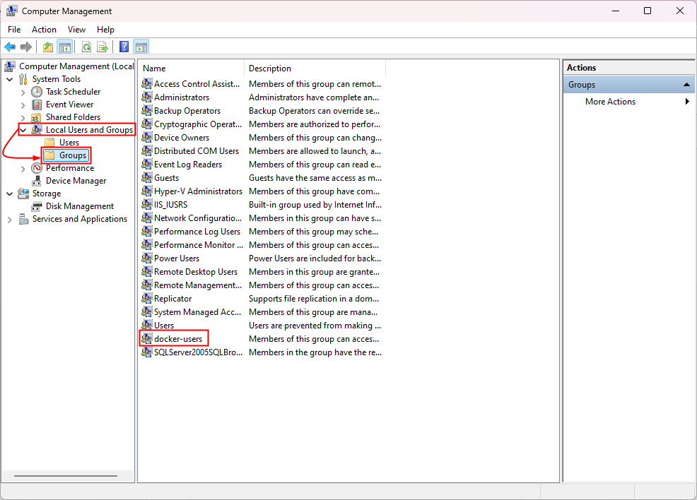Click the Back arrow toolbar button
Screen dimensions: 697x500
10,47
